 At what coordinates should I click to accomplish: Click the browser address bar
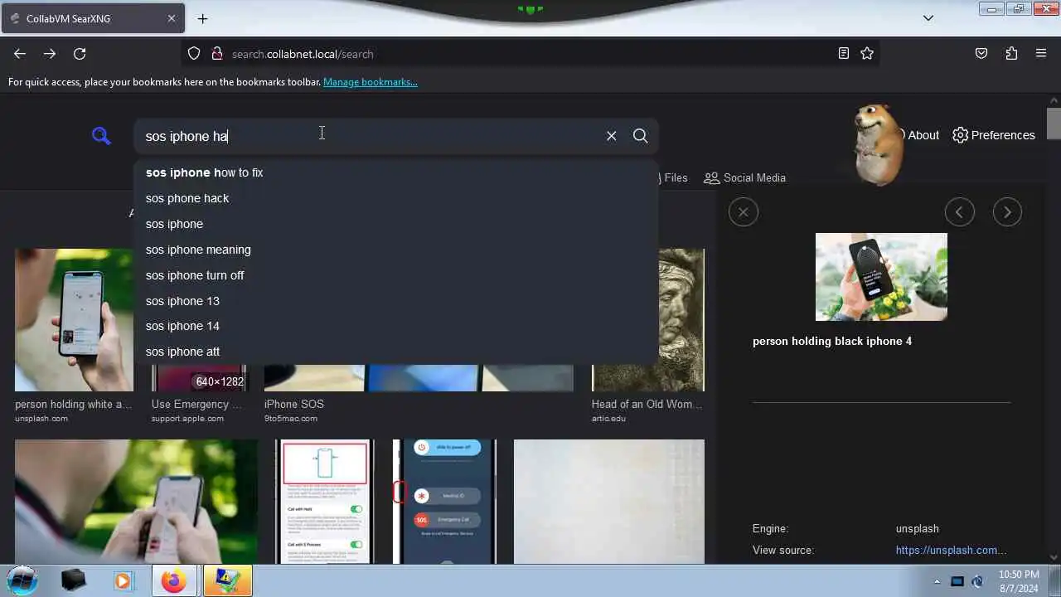[x=530, y=54]
